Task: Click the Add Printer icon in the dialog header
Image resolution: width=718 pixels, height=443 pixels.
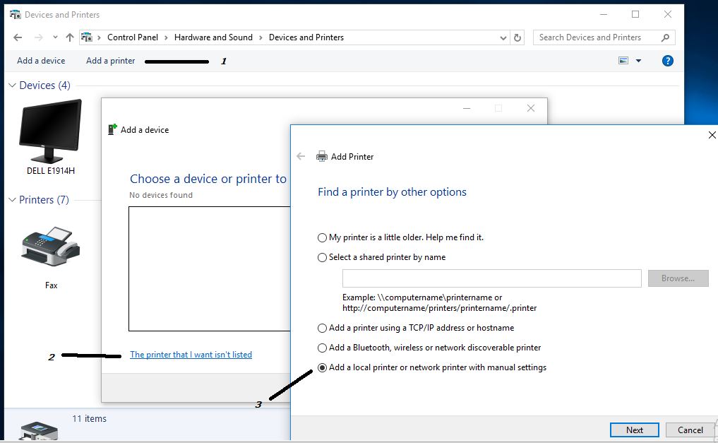Action: [x=321, y=156]
